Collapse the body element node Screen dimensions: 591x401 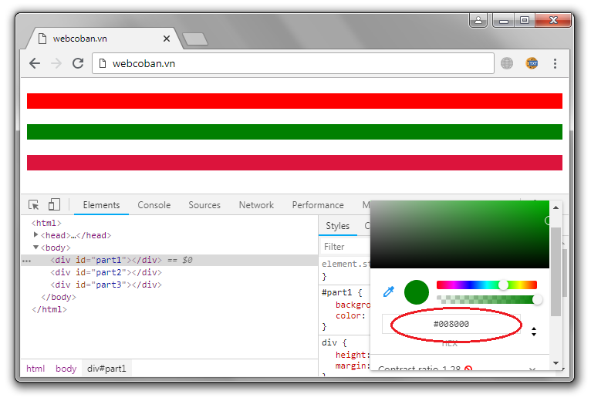pyautogui.click(x=36, y=248)
